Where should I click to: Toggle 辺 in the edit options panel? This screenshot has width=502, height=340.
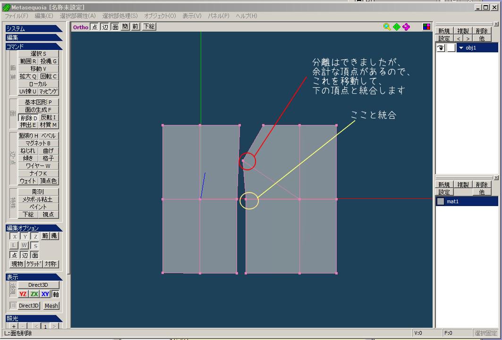pos(25,255)
